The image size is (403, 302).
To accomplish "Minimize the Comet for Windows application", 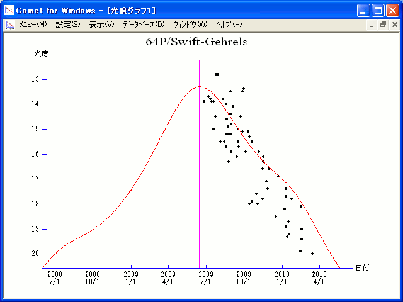I will (x=363, y=11).
